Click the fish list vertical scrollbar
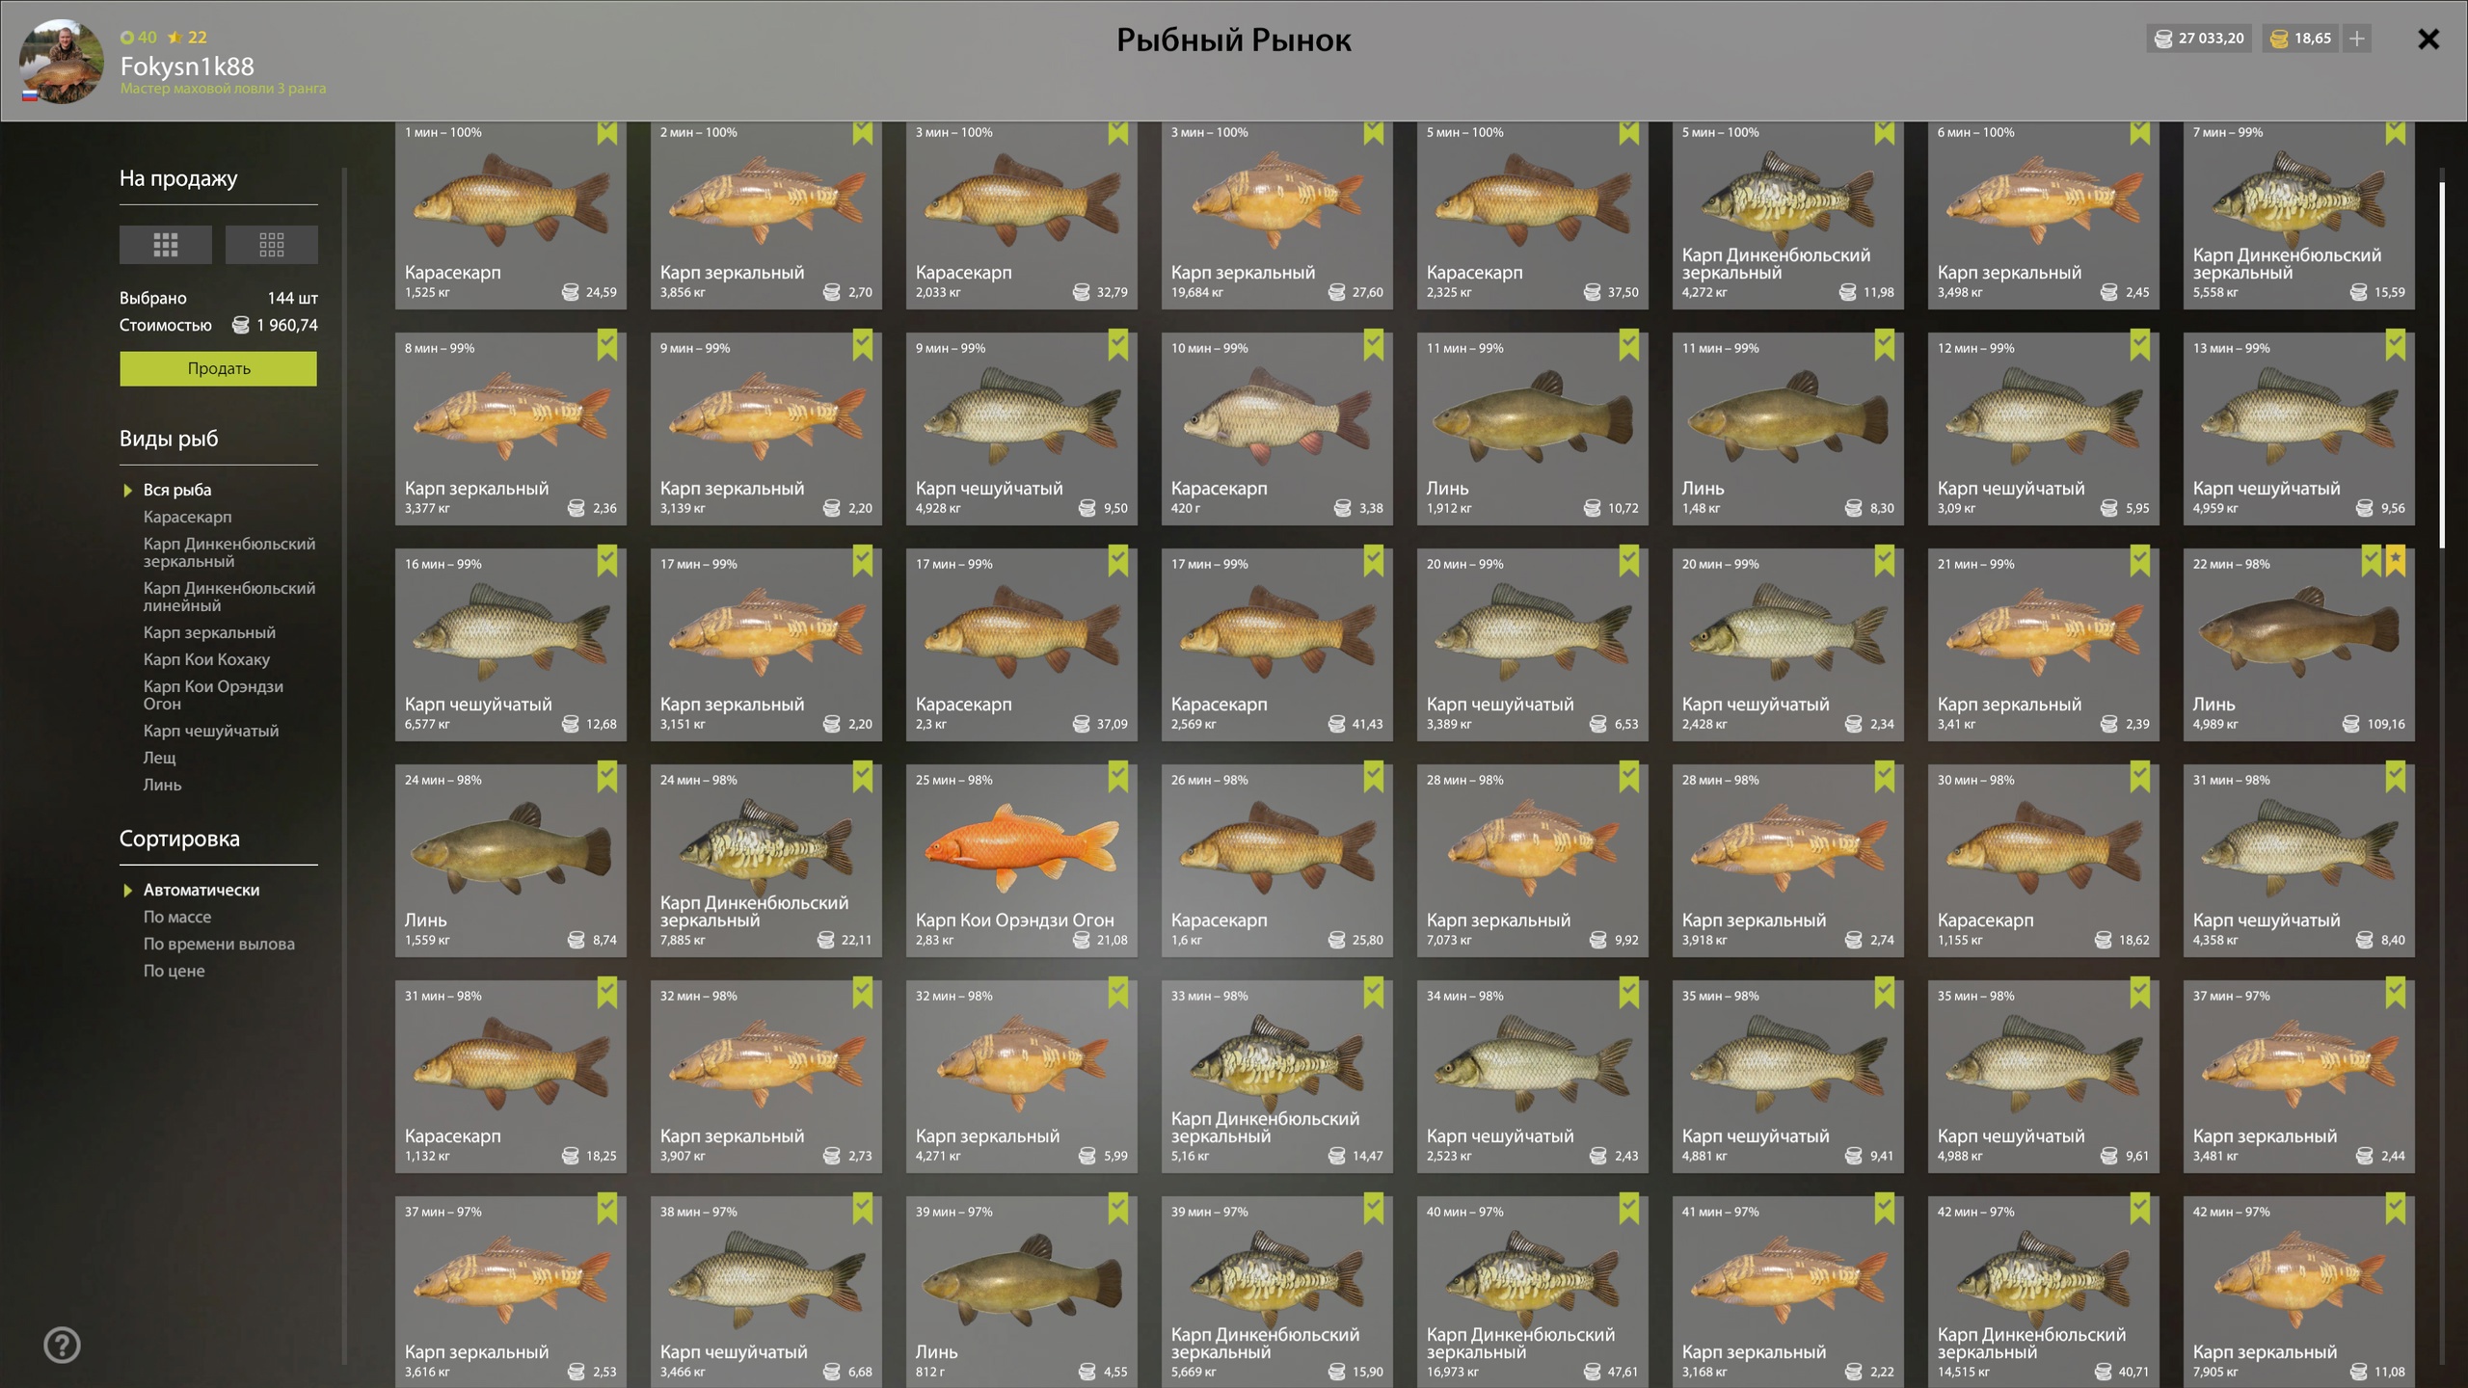 [x=2442, y=364]
